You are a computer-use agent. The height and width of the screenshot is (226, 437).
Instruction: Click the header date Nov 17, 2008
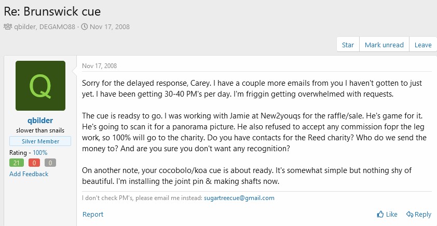[110, 27]
